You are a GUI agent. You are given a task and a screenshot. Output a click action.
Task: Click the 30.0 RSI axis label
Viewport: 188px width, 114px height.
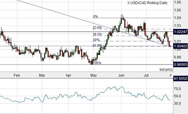click(x=177, y=103)
